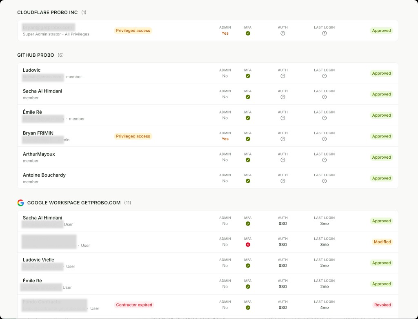Click Approved badge for ArthurMayoux
This screenshot has width=418, height=319.
tap(382, 157)
